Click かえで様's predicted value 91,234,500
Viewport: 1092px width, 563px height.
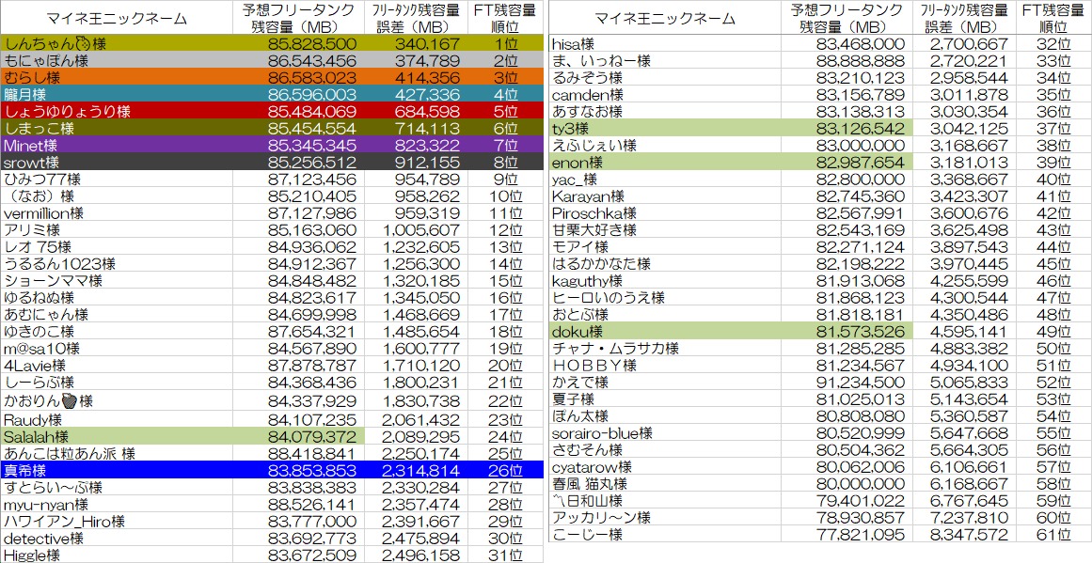click(x=861, y=383)
